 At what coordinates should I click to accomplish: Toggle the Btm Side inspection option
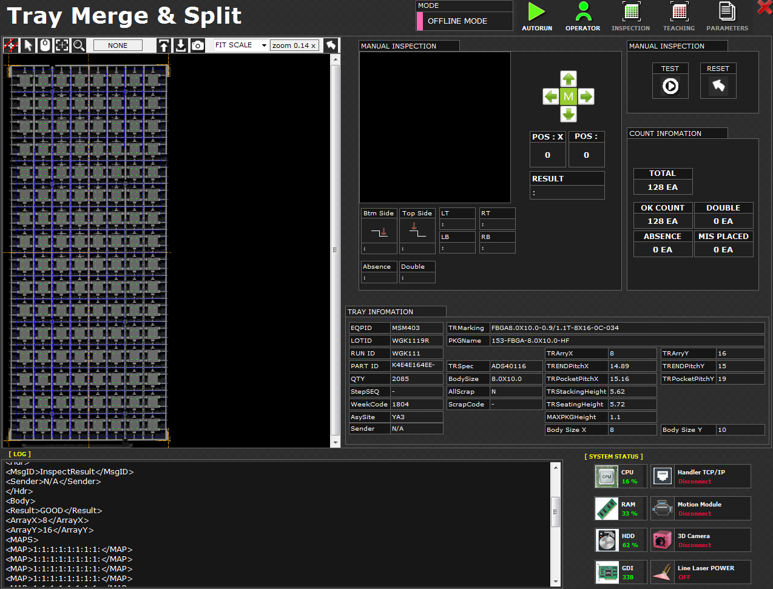point(379,232)
